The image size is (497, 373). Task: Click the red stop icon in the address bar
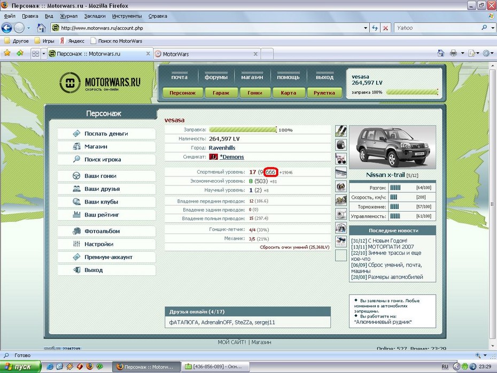pos(385,28)
